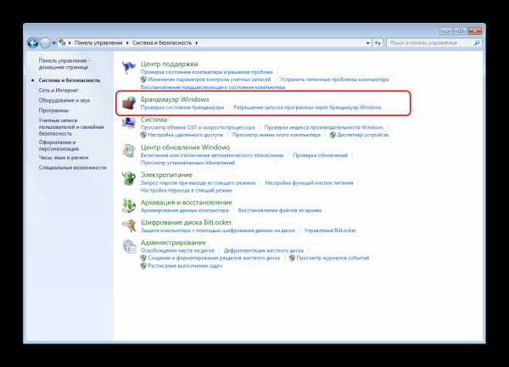Click 'Просмотр имени этого компьютера' link
This screenshot has height=367, width=509.
point(277,135)
